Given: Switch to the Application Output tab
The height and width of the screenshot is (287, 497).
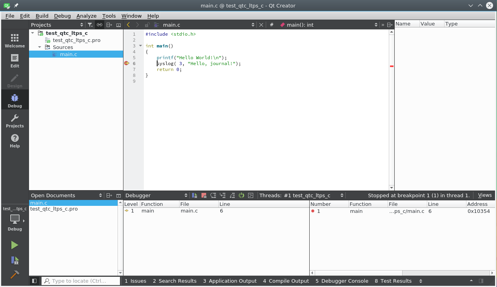Looking at the screenshot, I should click(230, 281).
